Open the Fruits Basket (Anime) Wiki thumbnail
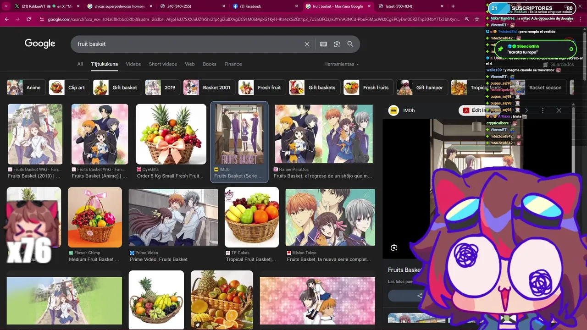This screenshot has height=330, width=587. click(100, 134)
